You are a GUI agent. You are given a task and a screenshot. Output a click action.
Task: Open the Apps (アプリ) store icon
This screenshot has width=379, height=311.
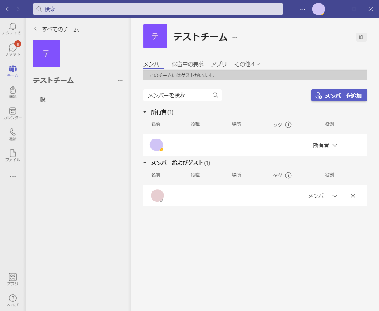click(13, 279)
